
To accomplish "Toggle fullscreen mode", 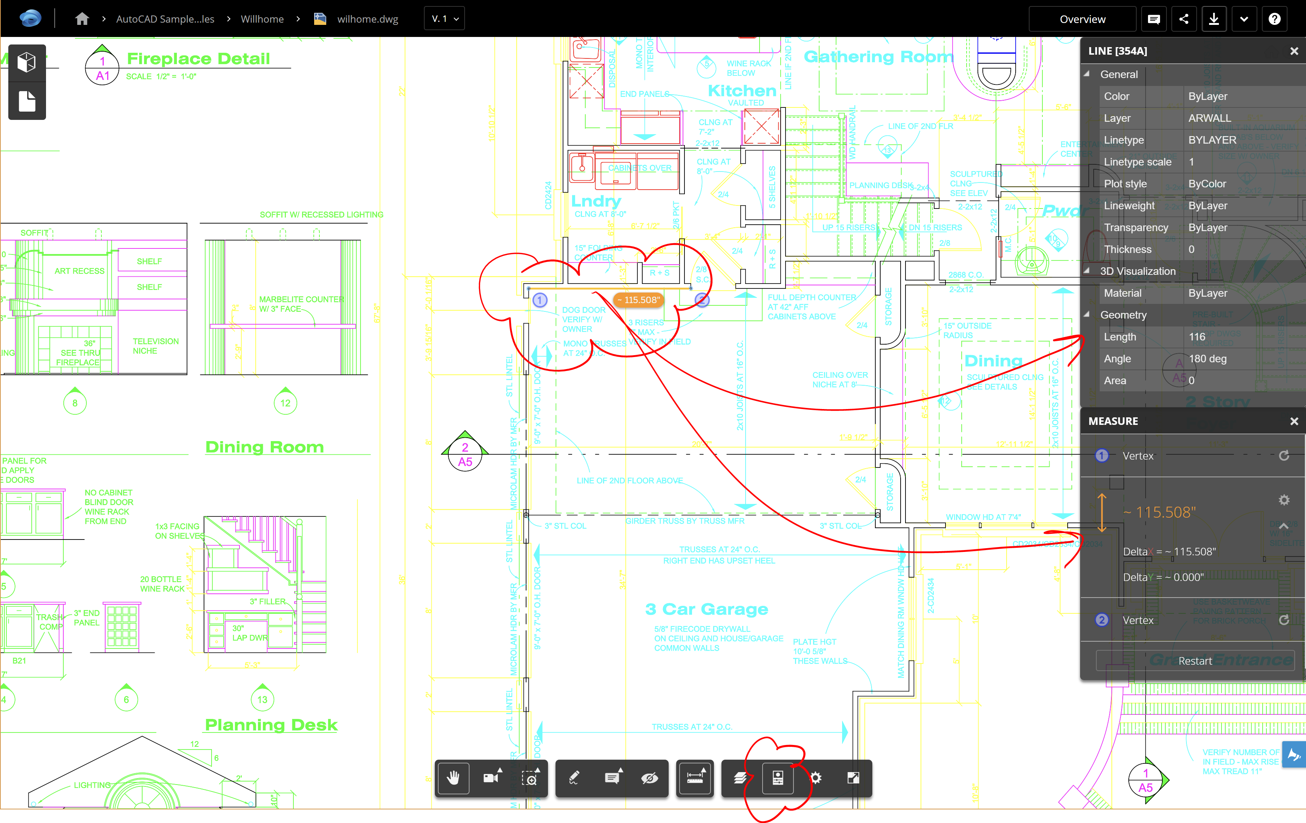I will [x=853, y=779].
